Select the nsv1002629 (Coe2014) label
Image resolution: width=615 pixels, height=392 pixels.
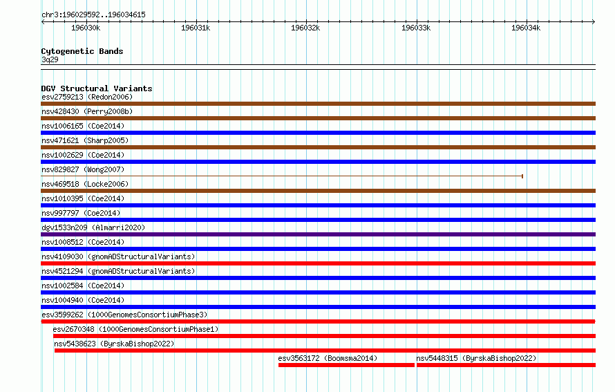tap(83, 155)
